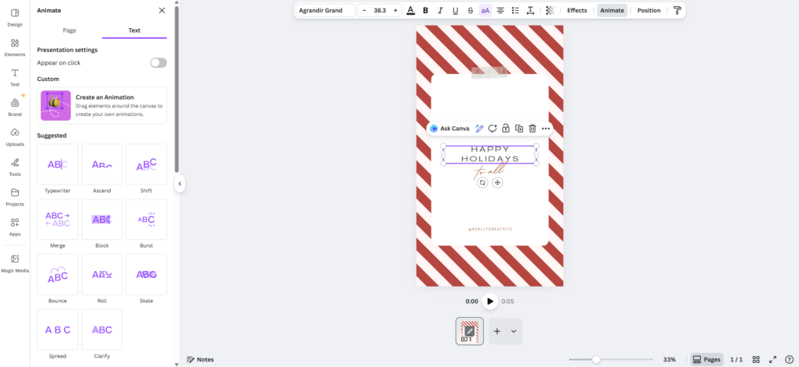This screenshot has height=367, width=799.
Task: Expand the add page chevron menu
Action: [513, 331]
